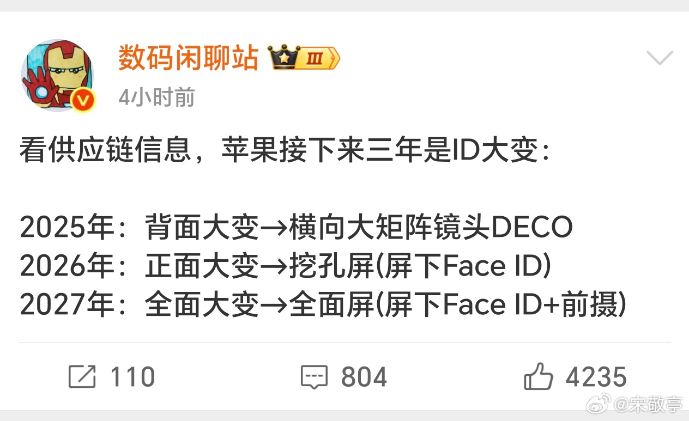Tap the divider above the action bar
This screenshot has height=421, width=689.
point(344,342)
